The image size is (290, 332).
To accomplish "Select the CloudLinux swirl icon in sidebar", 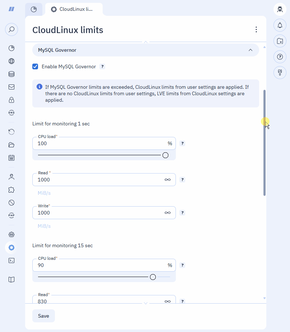I will 11,248.
